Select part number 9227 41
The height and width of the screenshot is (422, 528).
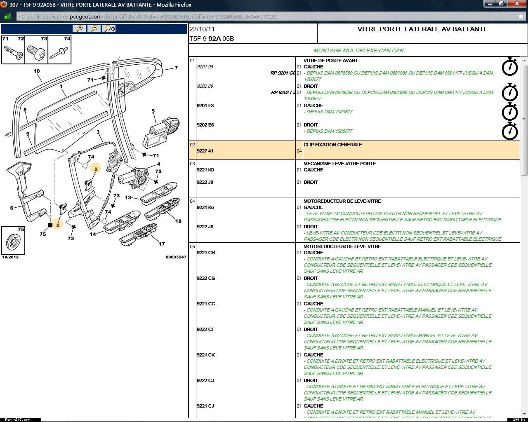point(205,151)
